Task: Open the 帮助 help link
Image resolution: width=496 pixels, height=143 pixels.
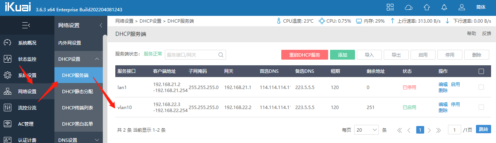Action: click(x=471, y=34)
